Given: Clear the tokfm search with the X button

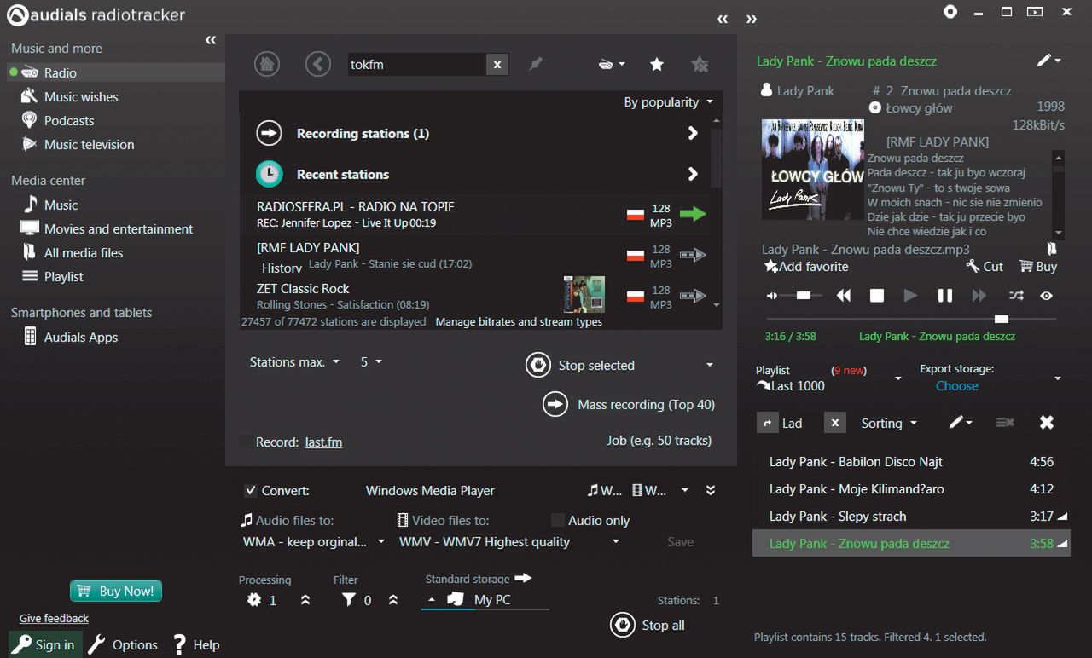Looking at the screenshot, I should [497, 64].
